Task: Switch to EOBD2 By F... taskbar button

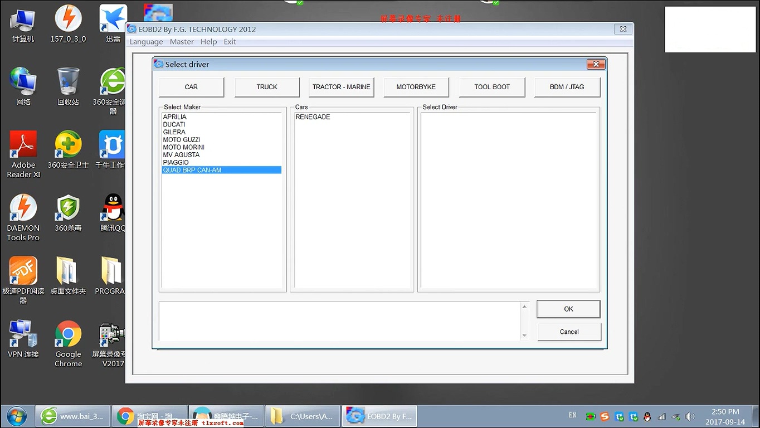Action: pyautogui.click(x=379, y=416)
